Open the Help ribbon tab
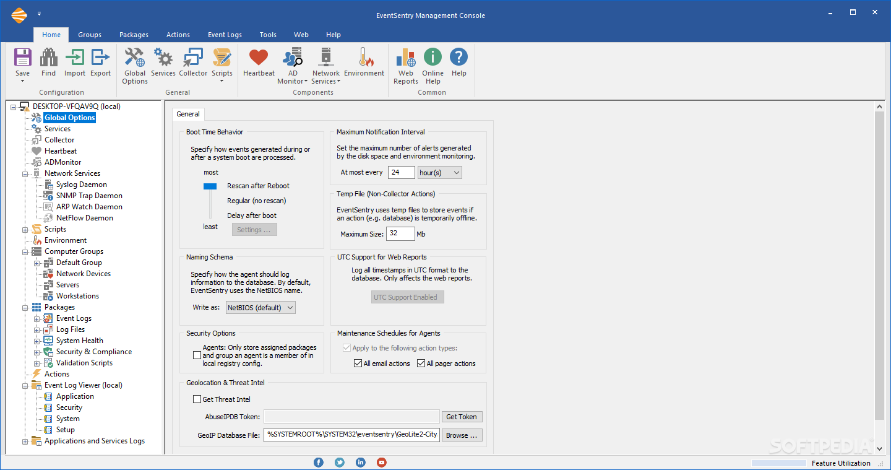The image size is (891, 470). (334, 35)
